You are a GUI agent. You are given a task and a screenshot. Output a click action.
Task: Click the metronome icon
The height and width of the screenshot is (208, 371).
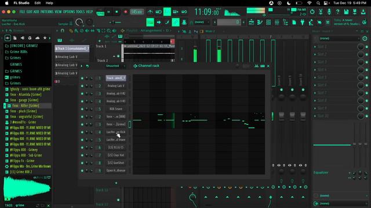(x=150, y=12)
